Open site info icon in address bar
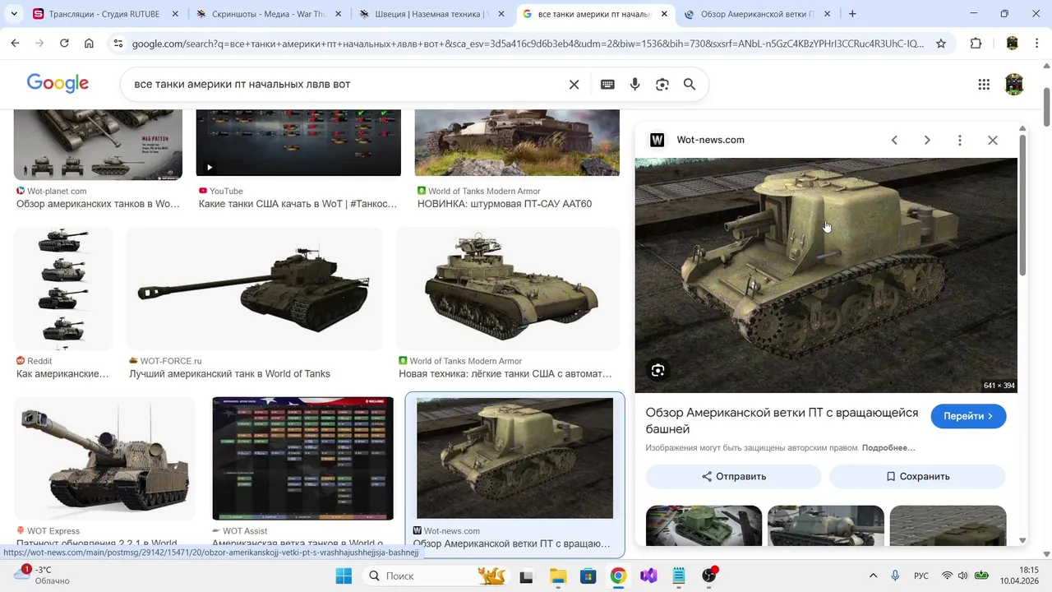 point(118,44)
